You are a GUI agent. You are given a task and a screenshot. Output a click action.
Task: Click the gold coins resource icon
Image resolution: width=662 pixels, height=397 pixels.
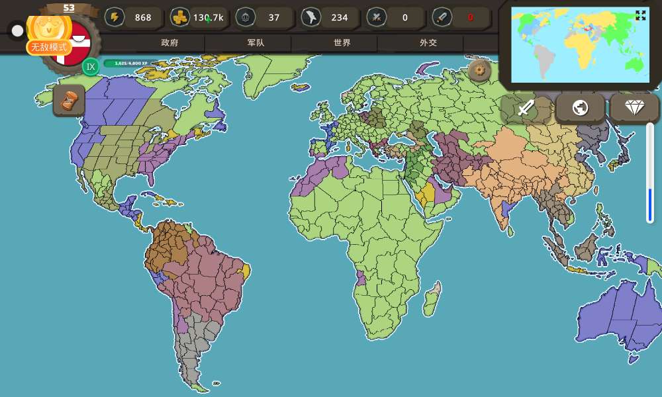tap(179, 17)
